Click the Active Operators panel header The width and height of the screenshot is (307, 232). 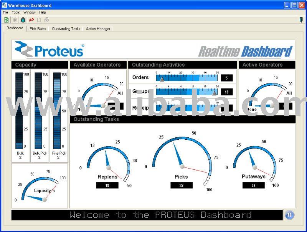point(267,65)
